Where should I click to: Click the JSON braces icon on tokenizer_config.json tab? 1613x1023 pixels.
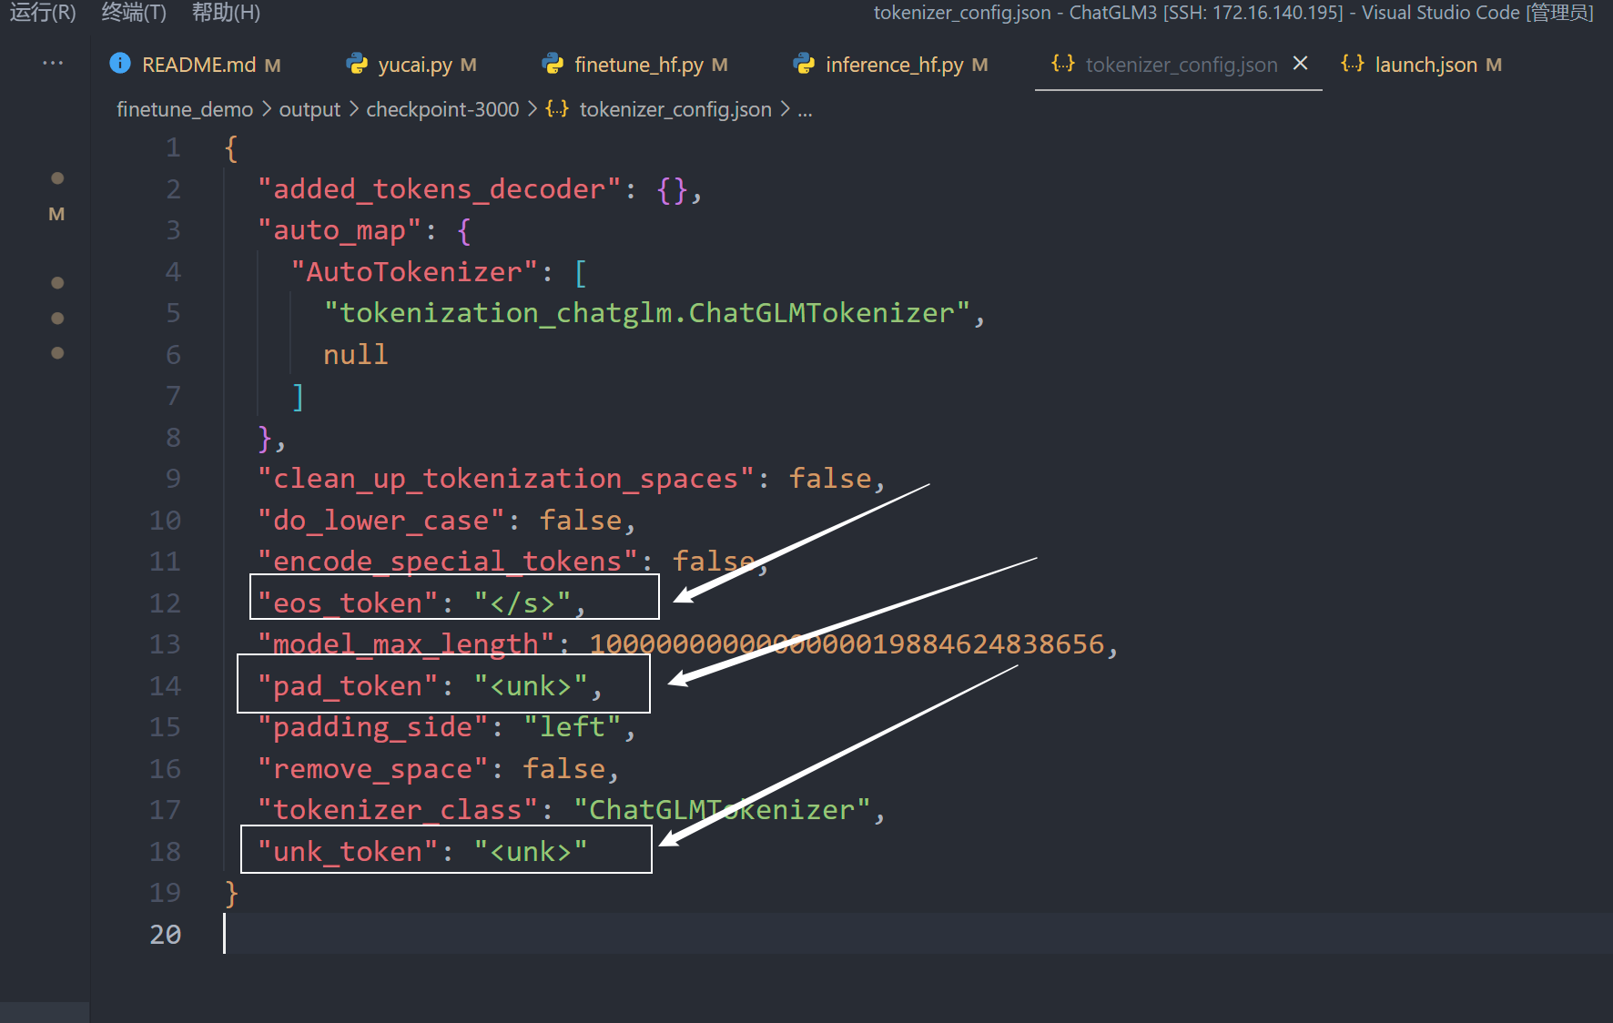[1063, 63]
